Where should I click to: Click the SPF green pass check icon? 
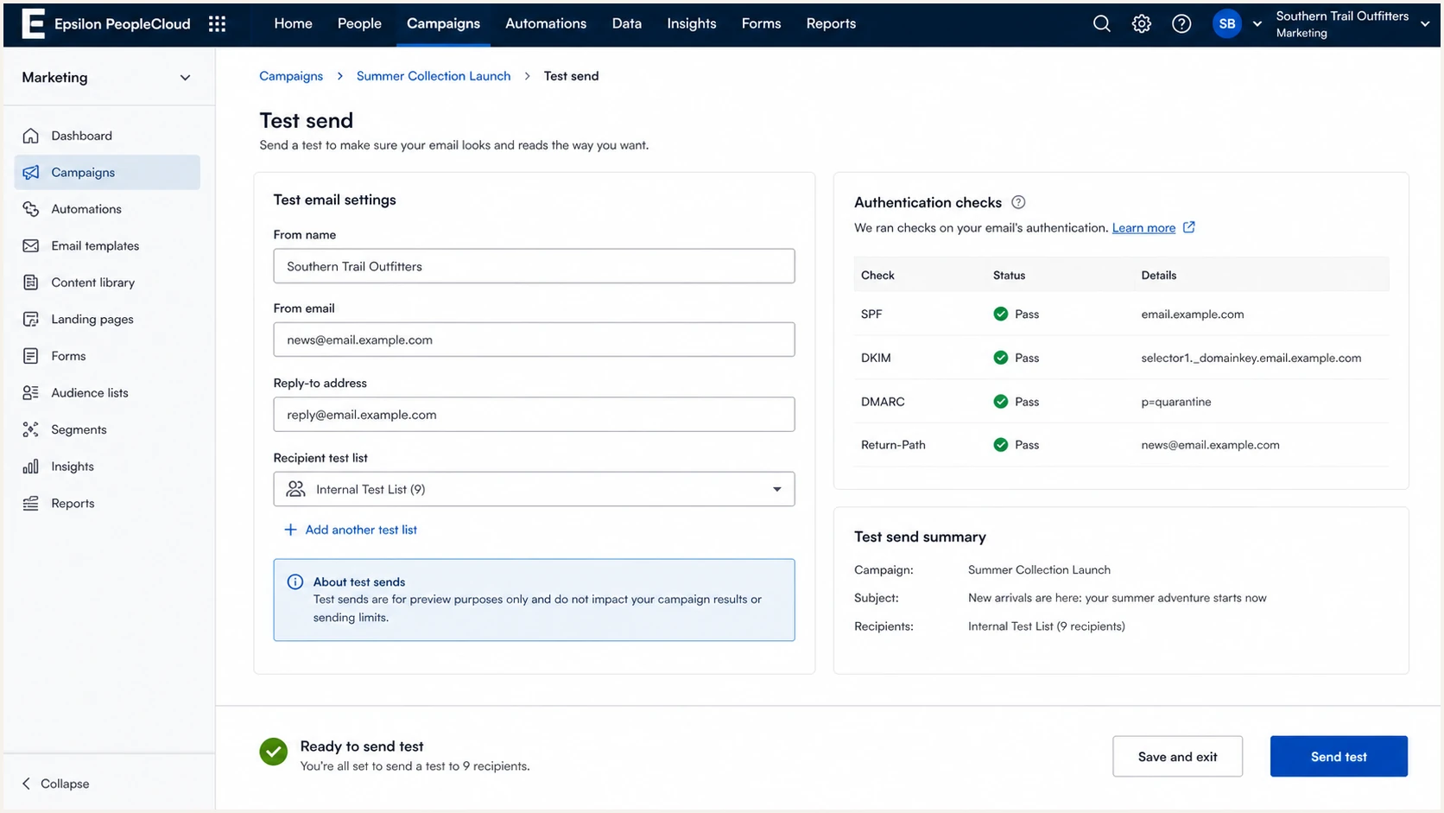click(x=1000, y=314)
